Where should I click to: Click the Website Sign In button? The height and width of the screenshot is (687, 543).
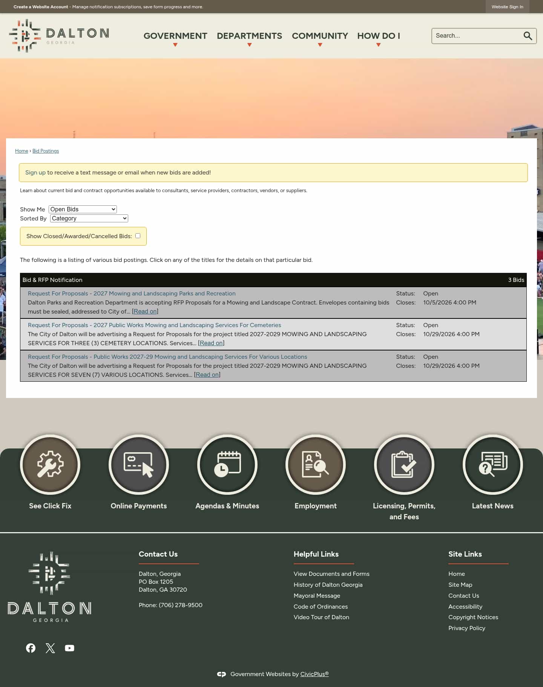click(x=507, y=7)
